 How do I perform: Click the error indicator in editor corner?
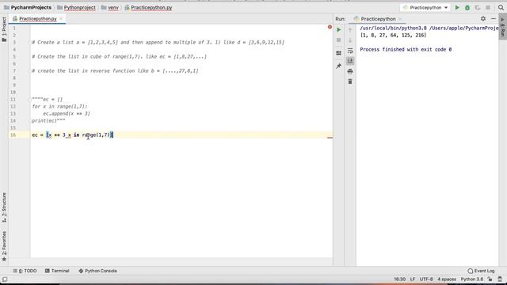(x=330, y=27)
